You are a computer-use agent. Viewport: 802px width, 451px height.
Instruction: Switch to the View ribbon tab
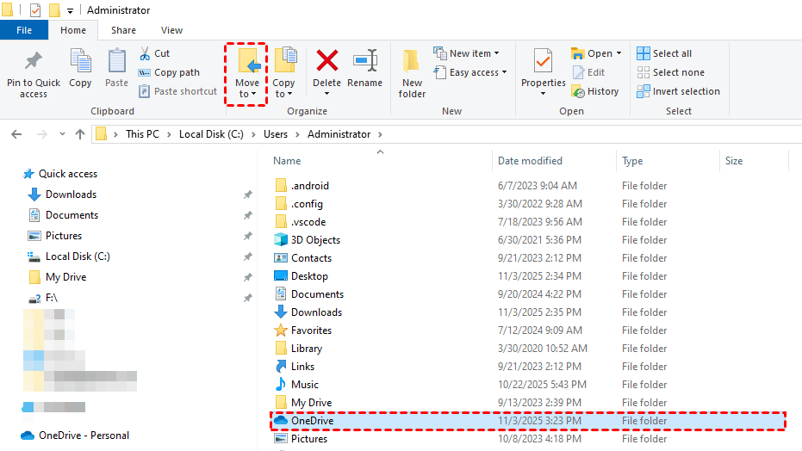pyautogui.click(x=171, y=30)
